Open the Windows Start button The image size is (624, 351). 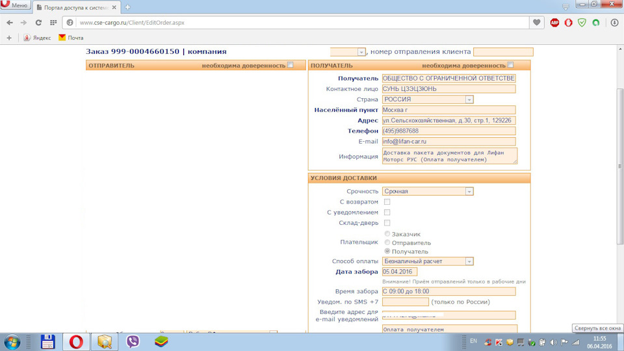12,343
